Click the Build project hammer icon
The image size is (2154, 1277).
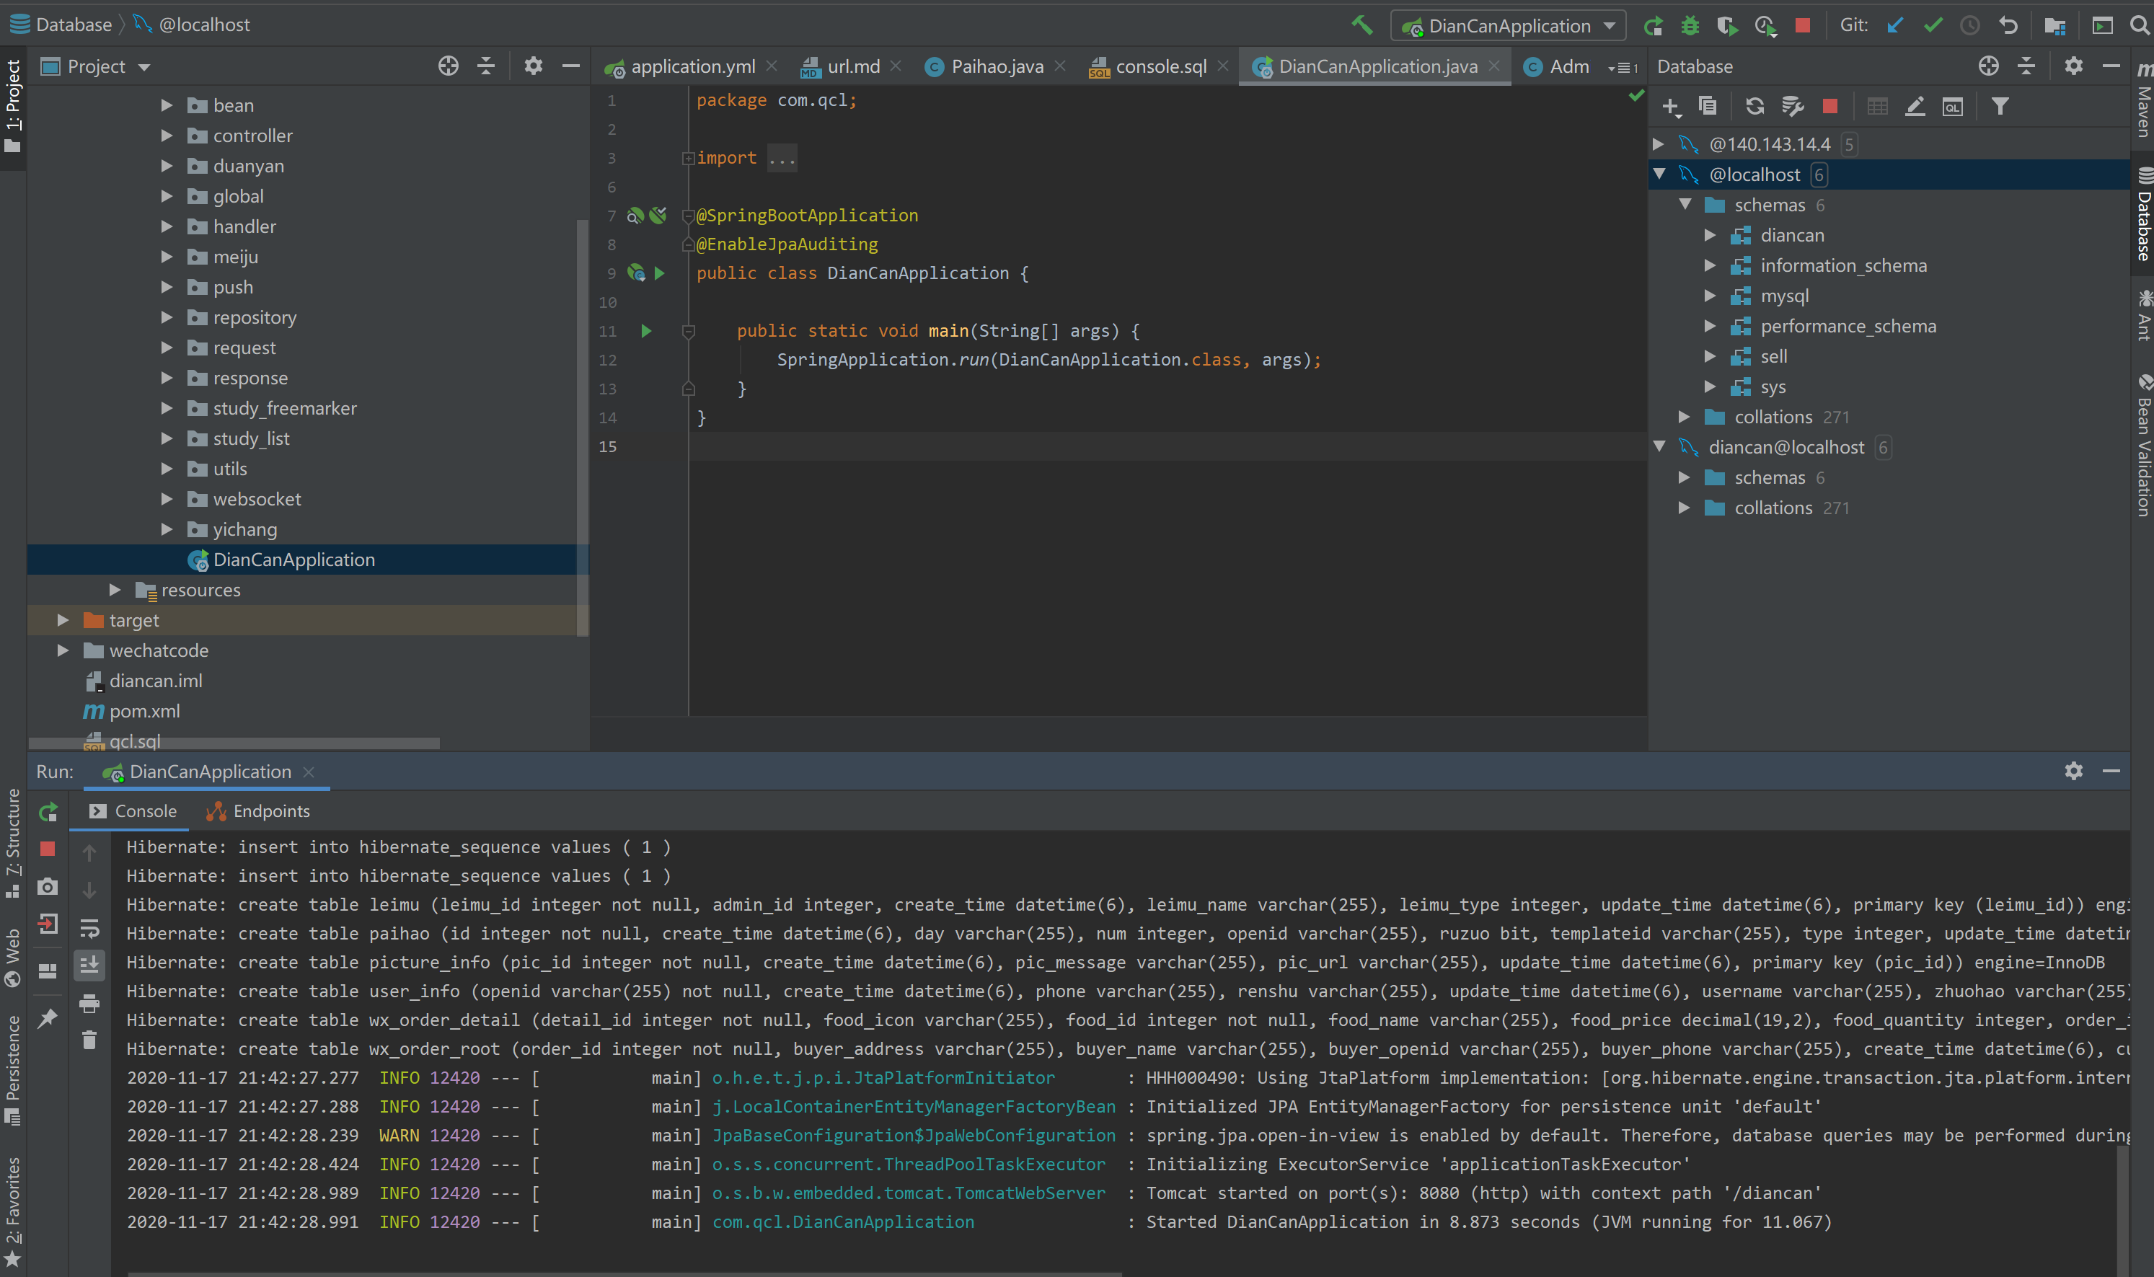(x=1361, y=25)
